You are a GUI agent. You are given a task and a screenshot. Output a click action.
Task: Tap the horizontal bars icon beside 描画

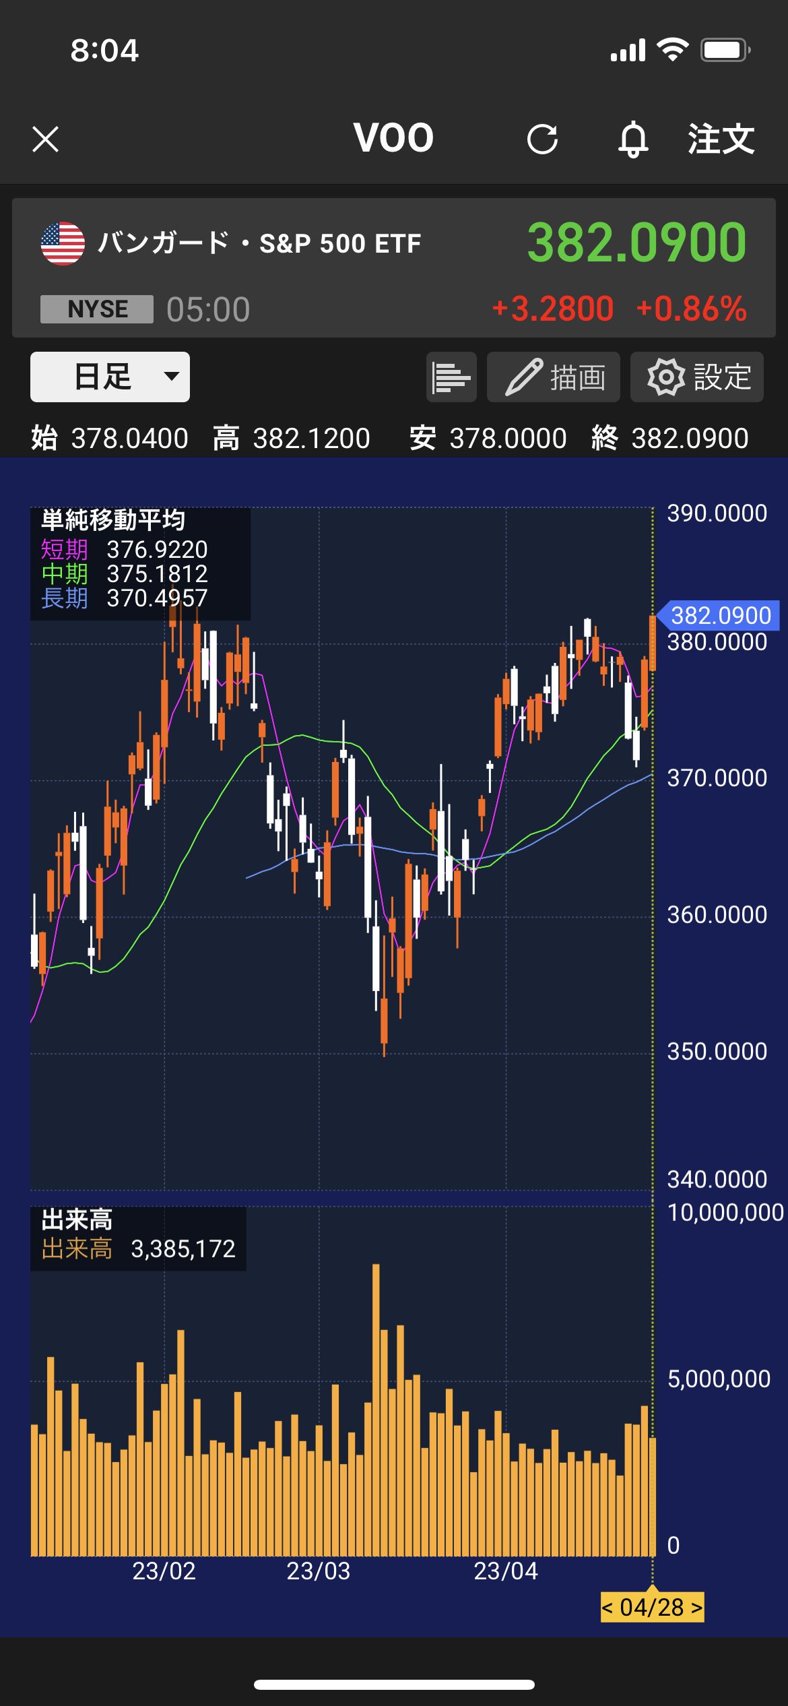451,377
